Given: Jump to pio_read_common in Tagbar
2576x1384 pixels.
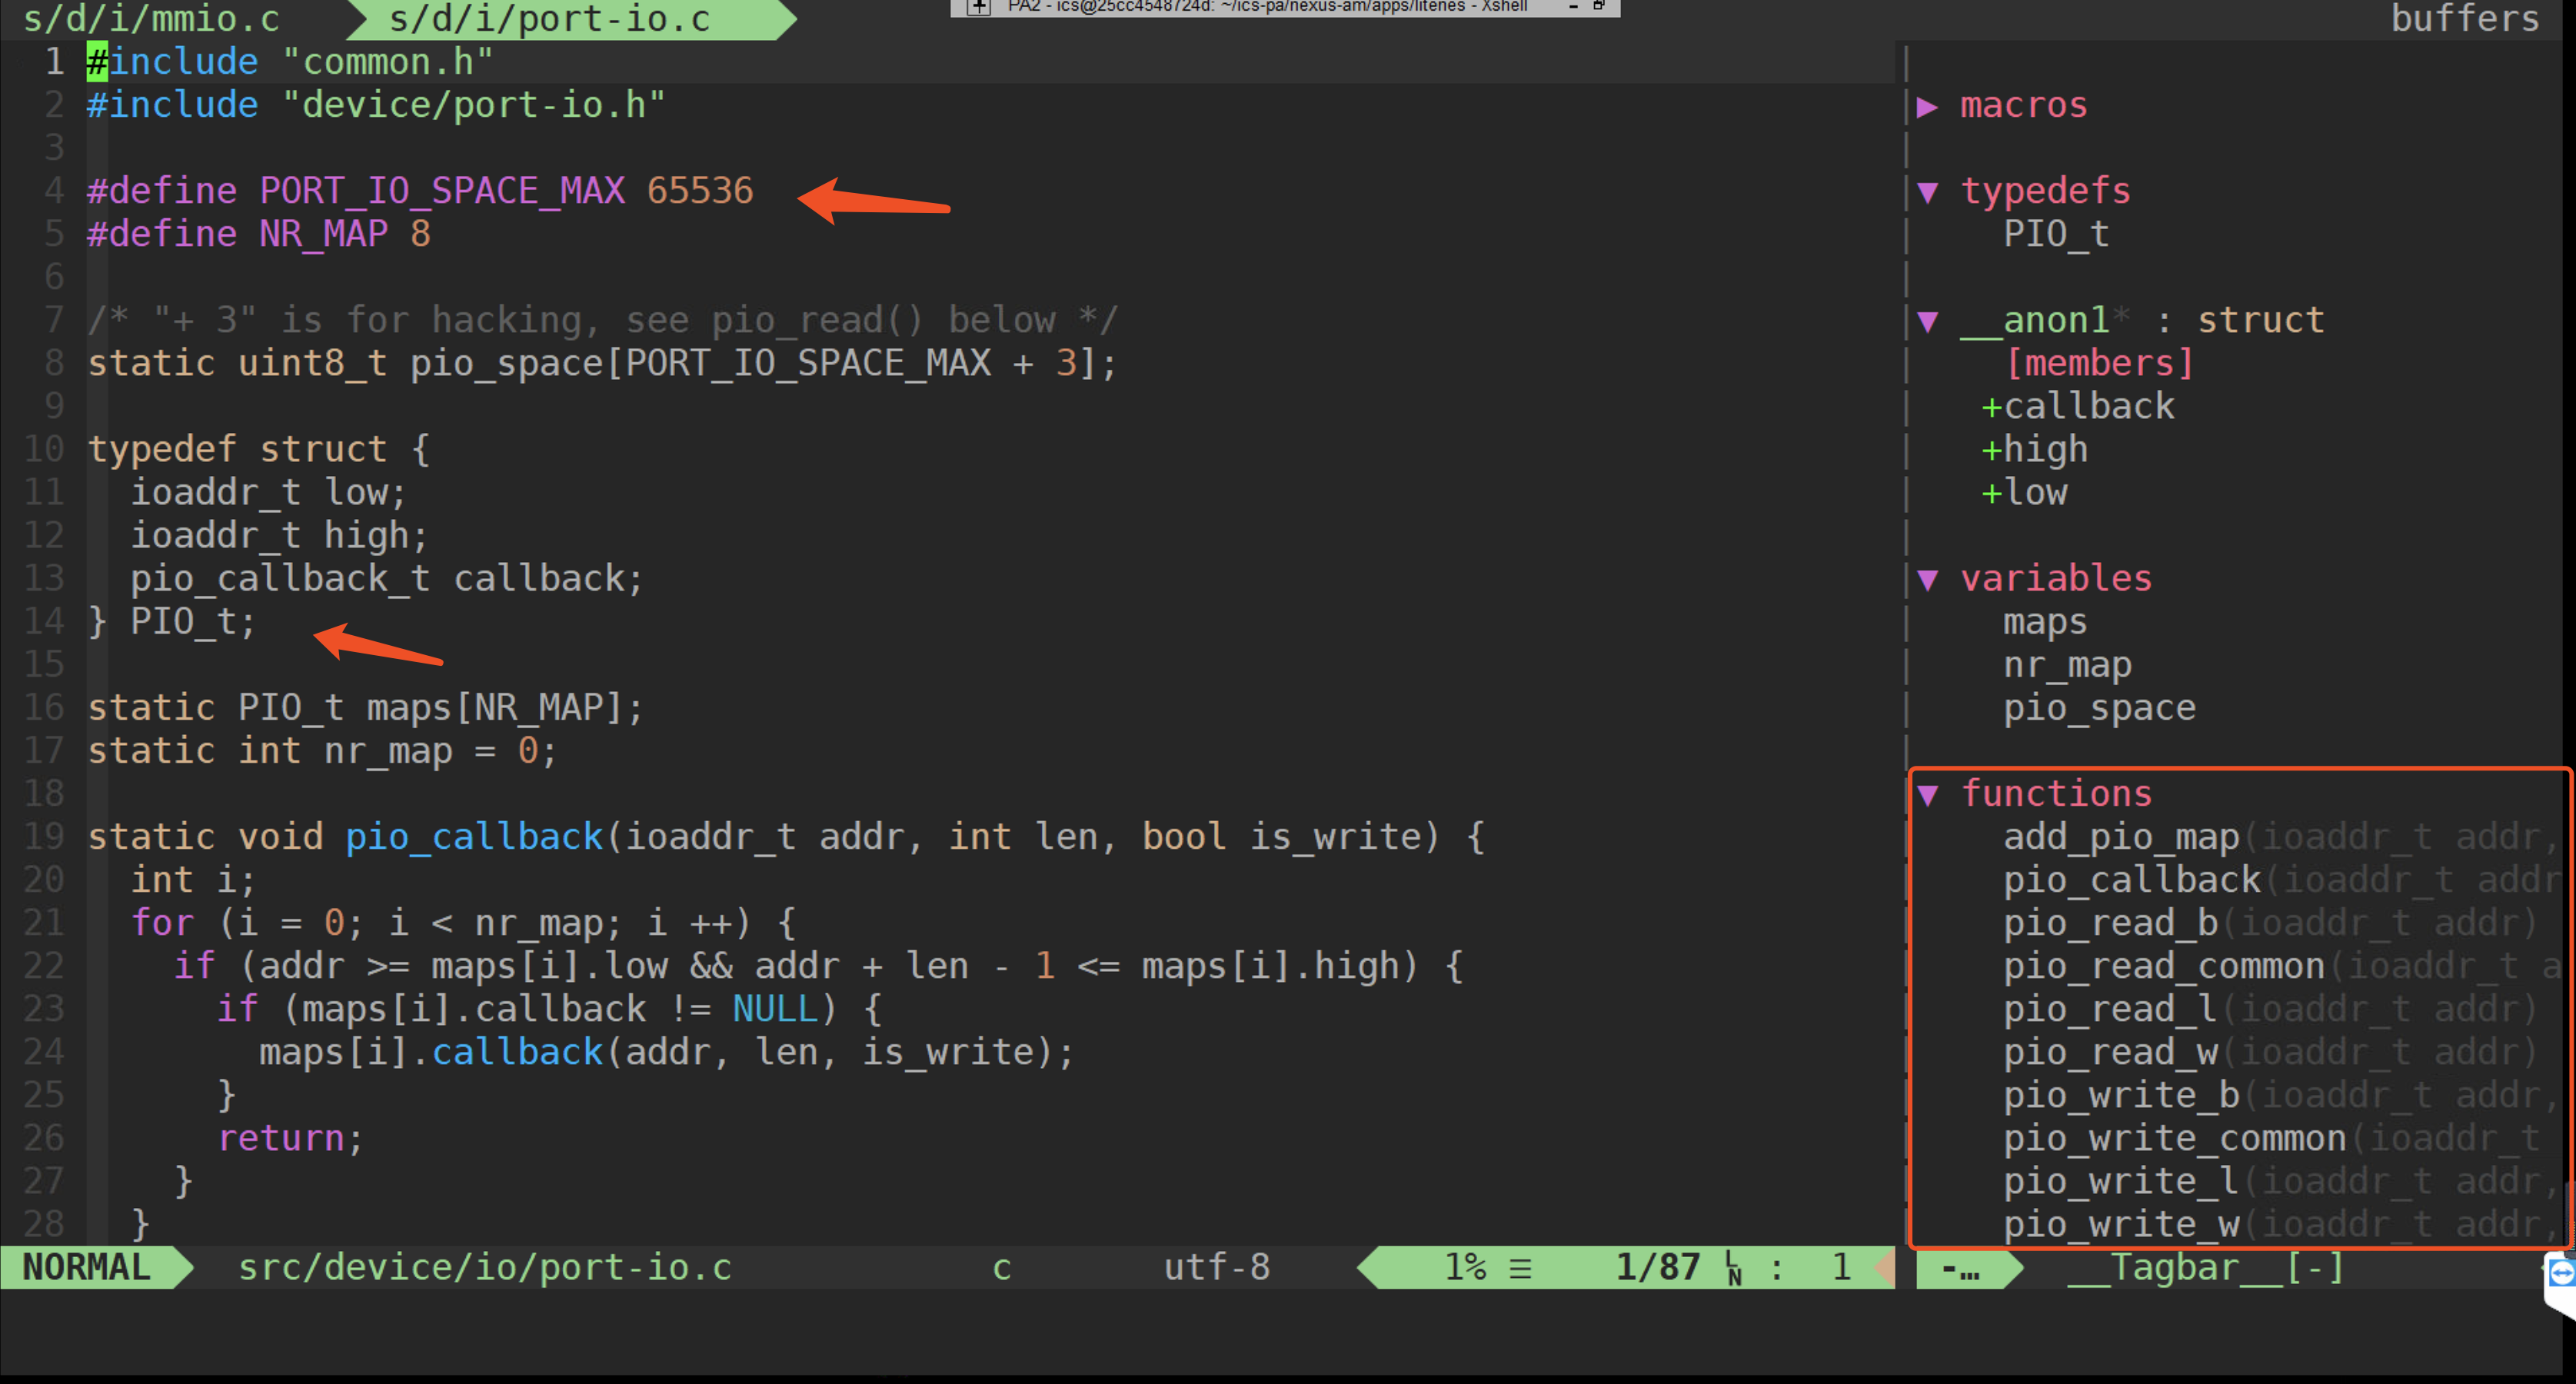Looking at the screenshot, I should (x=2163, y=967).
